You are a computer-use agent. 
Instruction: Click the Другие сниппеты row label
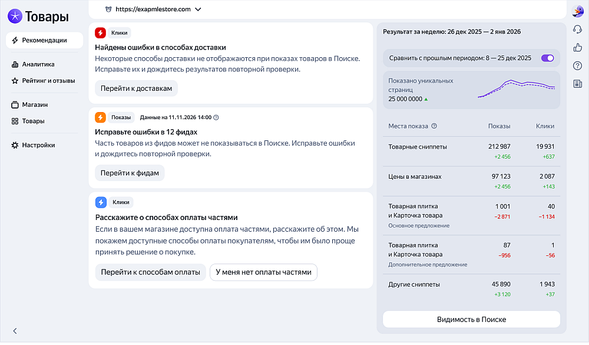point(414,284)
